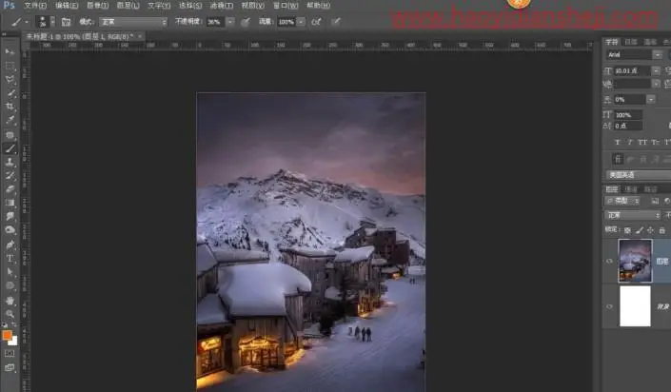Click the faux bold T button
The width and height of the screenshot is (671, 392).
coord(617,142)
